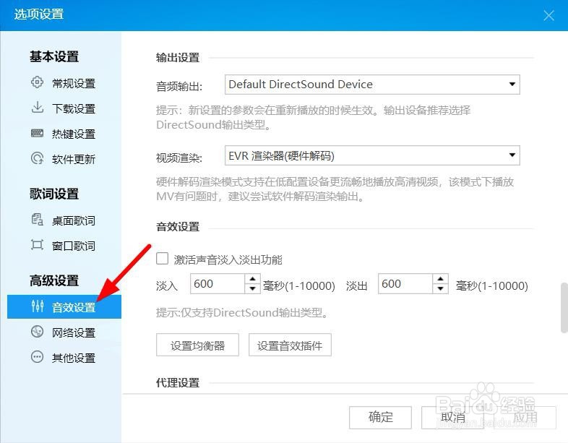Click the equalizer sliders icon beside 音效设置
Viewport: 568px width, 443px height.
(38, 306)
